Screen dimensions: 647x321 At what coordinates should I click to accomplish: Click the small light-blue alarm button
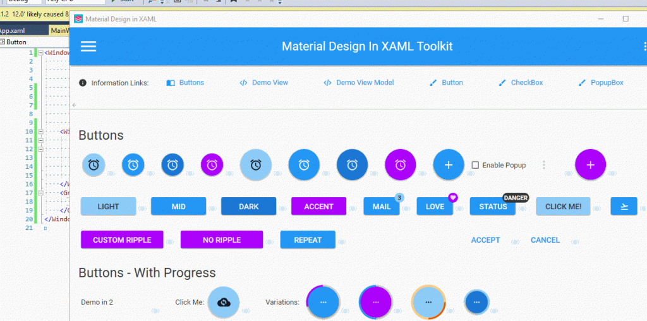coord(94,165)
